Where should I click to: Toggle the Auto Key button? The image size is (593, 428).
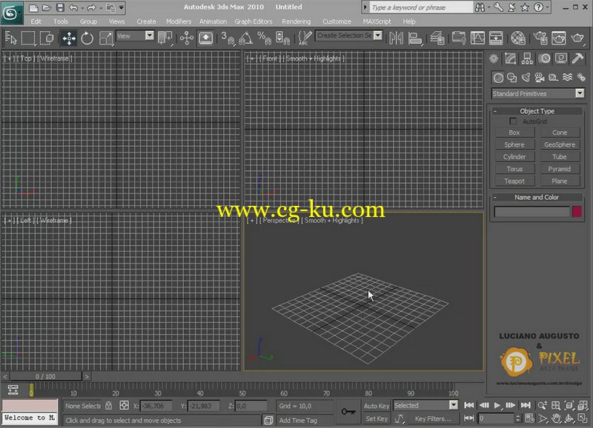coord(377,406)
